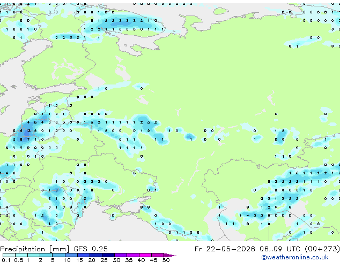Image resolution: width=340 pixels, height=262 pixels.
Task: Select the 25–30 mm dark navy swatch
Action: 108,255
